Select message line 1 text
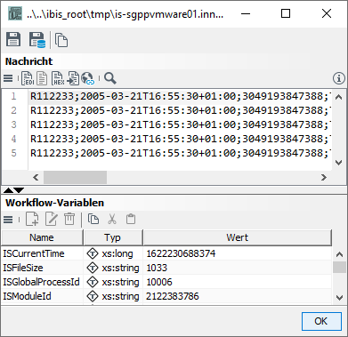The height and width of the screenshot is (337, 348). coord(180,96)
